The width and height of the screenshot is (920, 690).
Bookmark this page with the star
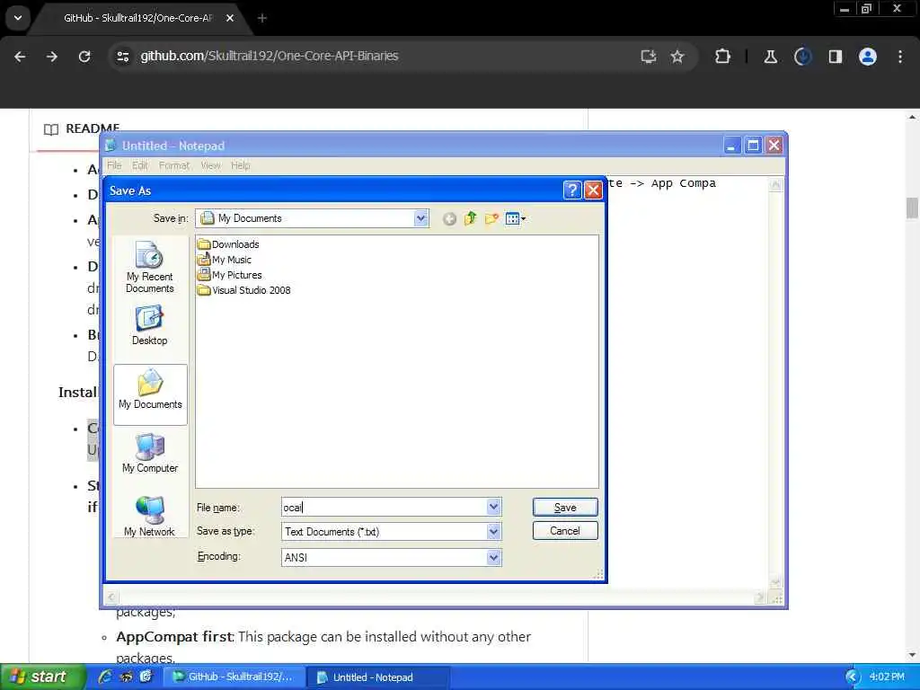point(677,57)
